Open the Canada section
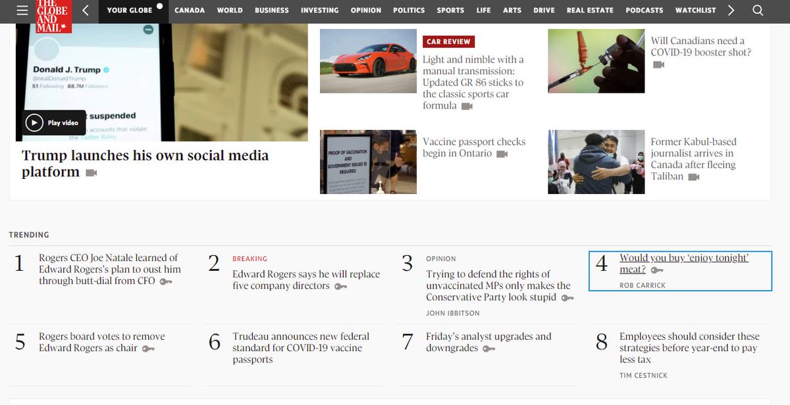The width and height of the screenshot is (790, 405). [x=190, y=11]
